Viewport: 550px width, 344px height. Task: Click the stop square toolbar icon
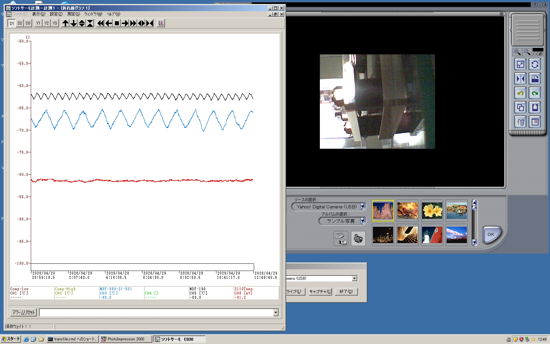pyautogui.click(x=117, y=23)
